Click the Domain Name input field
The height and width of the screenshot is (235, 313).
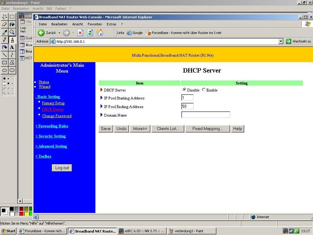pyautogui.click(x=206, y=115)
